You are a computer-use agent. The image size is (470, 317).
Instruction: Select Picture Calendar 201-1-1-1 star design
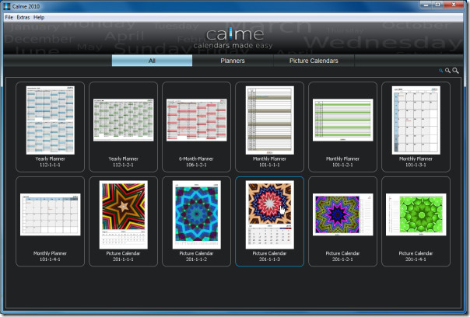123,221
